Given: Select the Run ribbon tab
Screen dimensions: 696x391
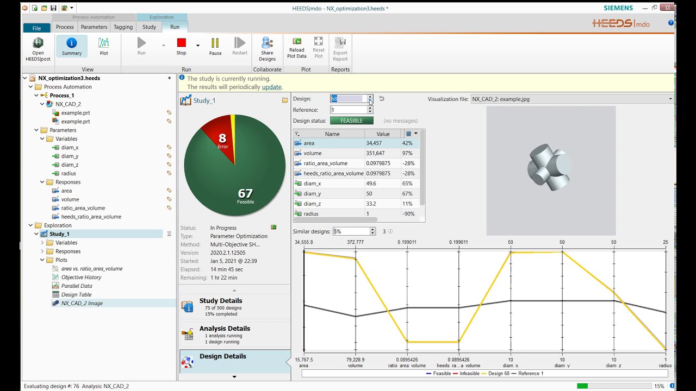Looking at the screenshot, I should [175, 27].
